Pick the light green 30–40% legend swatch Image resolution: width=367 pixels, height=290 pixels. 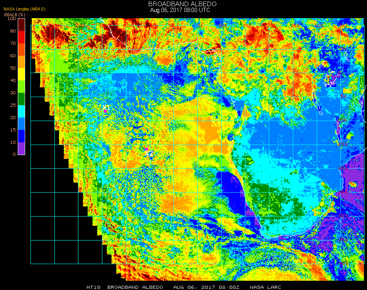(x=22, y=87)
